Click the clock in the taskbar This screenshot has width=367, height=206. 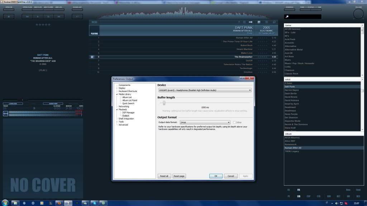pos(357,203)
